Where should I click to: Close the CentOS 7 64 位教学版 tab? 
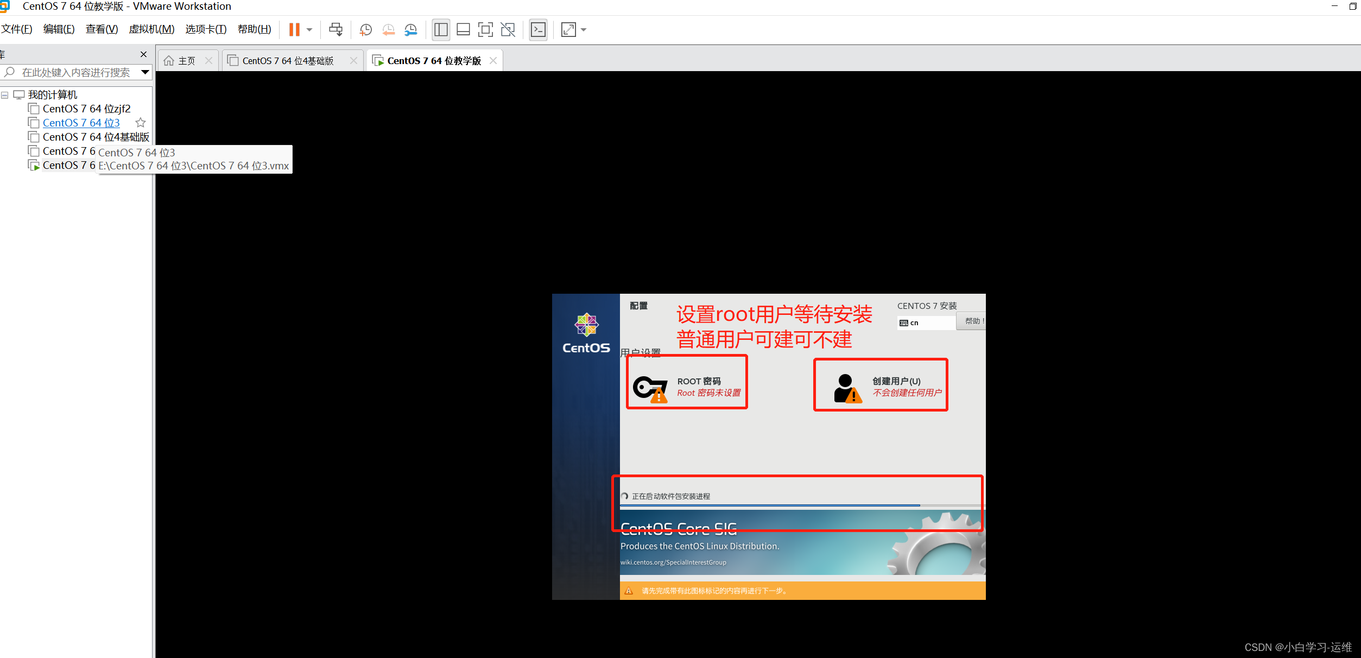click(x=493, y=61)
